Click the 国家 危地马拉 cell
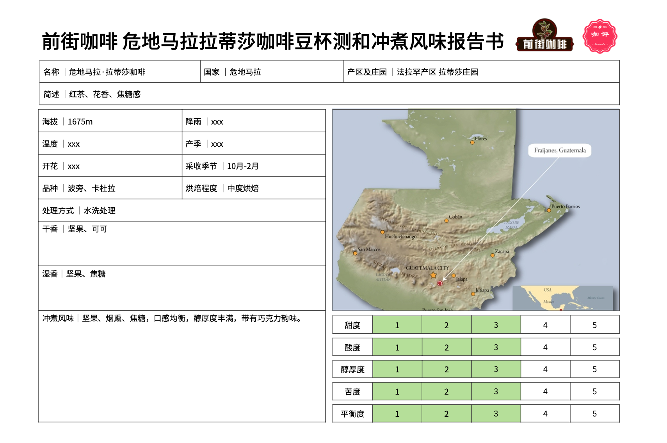 pos(272,71)
